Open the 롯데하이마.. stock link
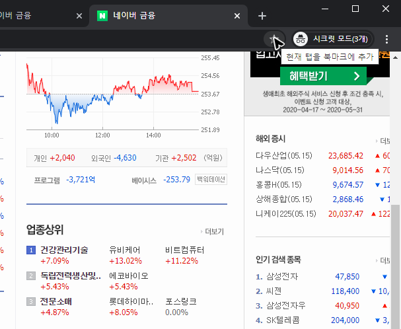Viewport: 401px width, 329px height. (131, 301)
